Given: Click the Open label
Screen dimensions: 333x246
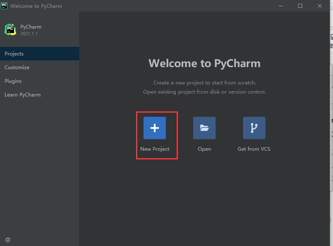Looking at the screenshot, I should [x=204, y=149].
